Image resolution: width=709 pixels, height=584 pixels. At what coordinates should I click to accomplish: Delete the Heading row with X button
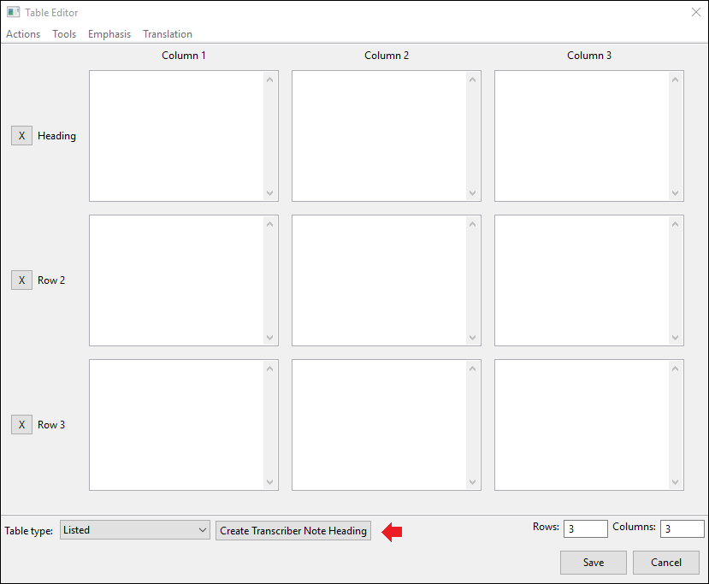click(21, 136)
